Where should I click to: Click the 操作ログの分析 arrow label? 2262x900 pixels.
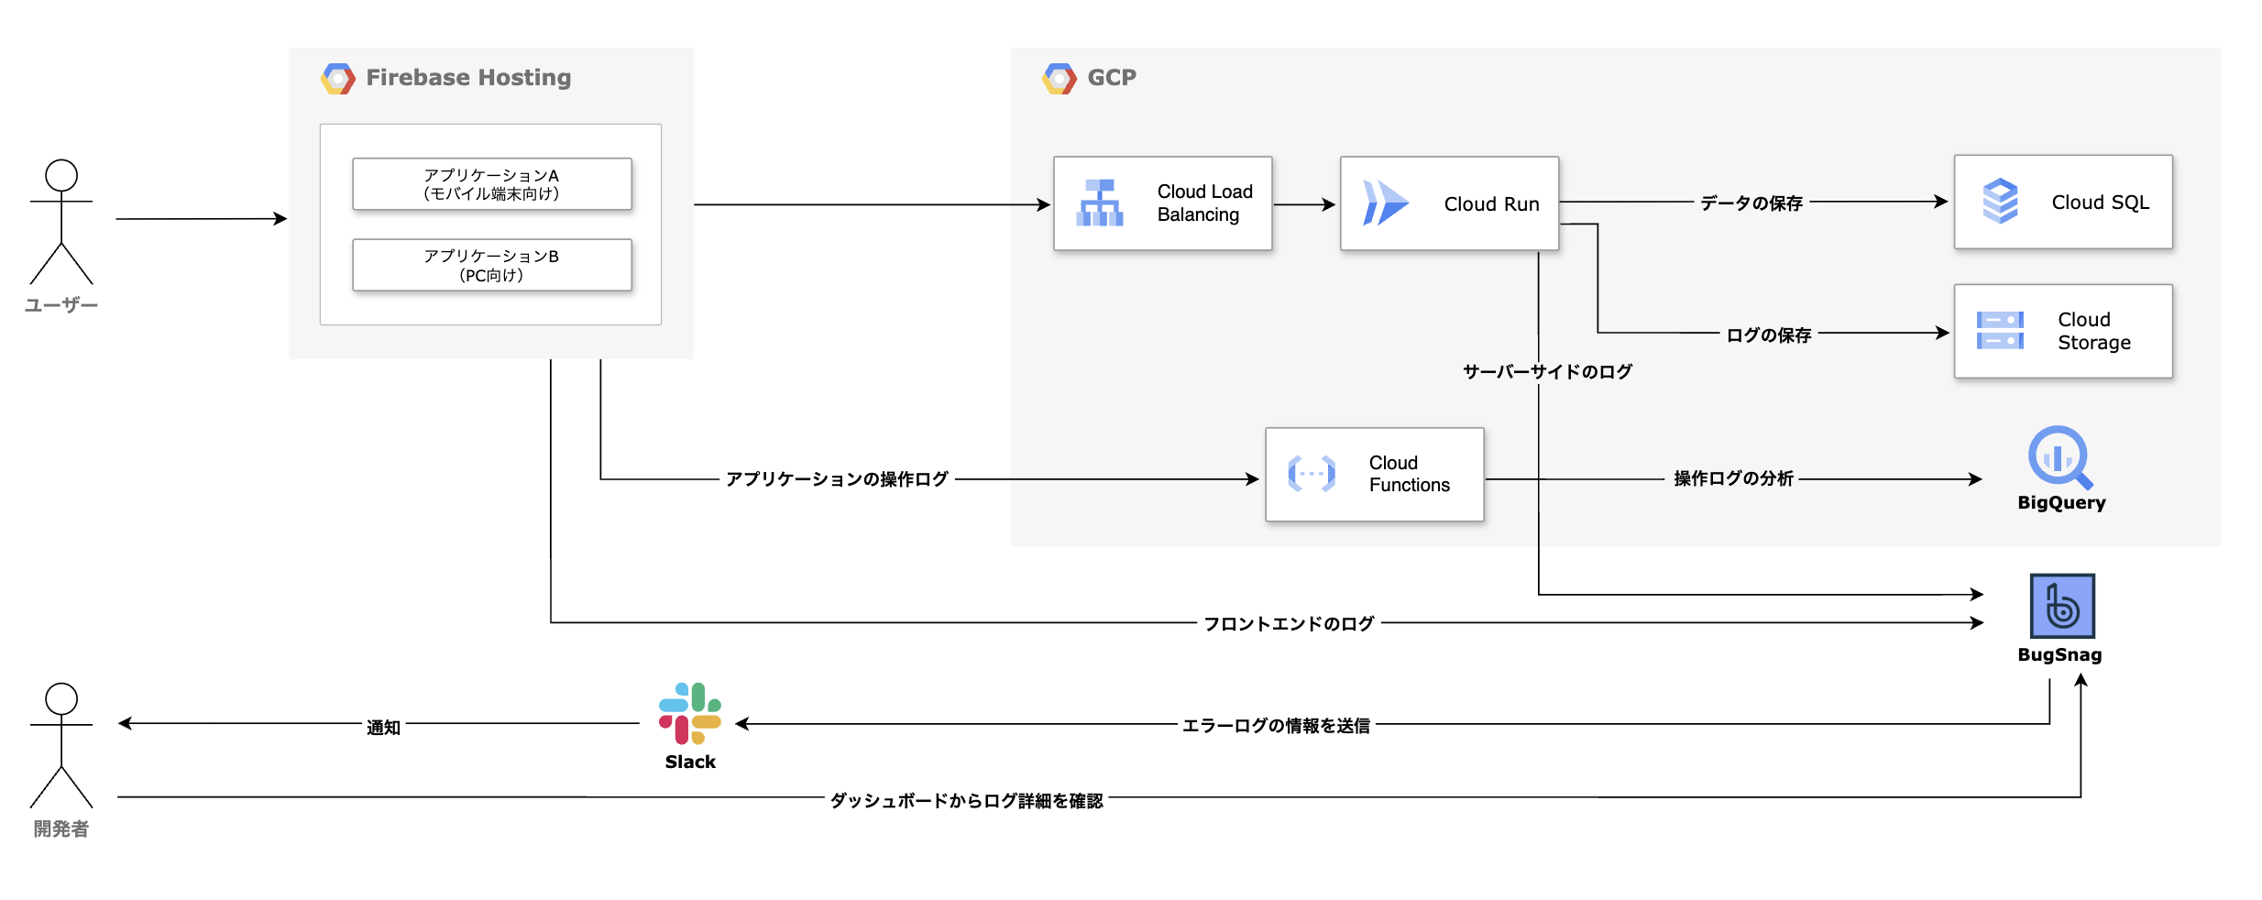coord(1733,478)
